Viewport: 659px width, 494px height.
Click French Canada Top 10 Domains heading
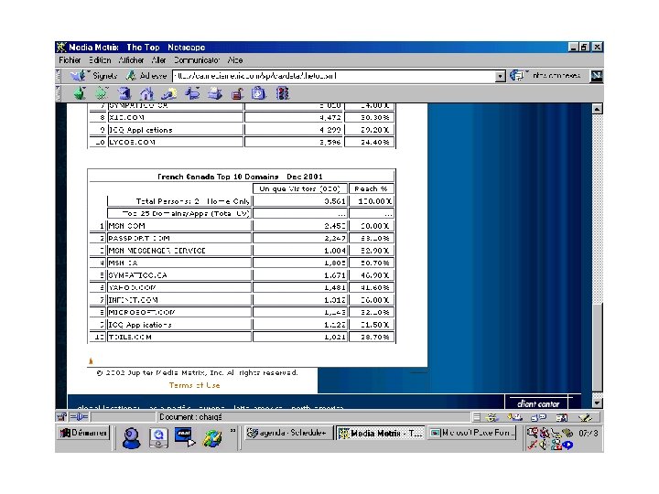240,177
